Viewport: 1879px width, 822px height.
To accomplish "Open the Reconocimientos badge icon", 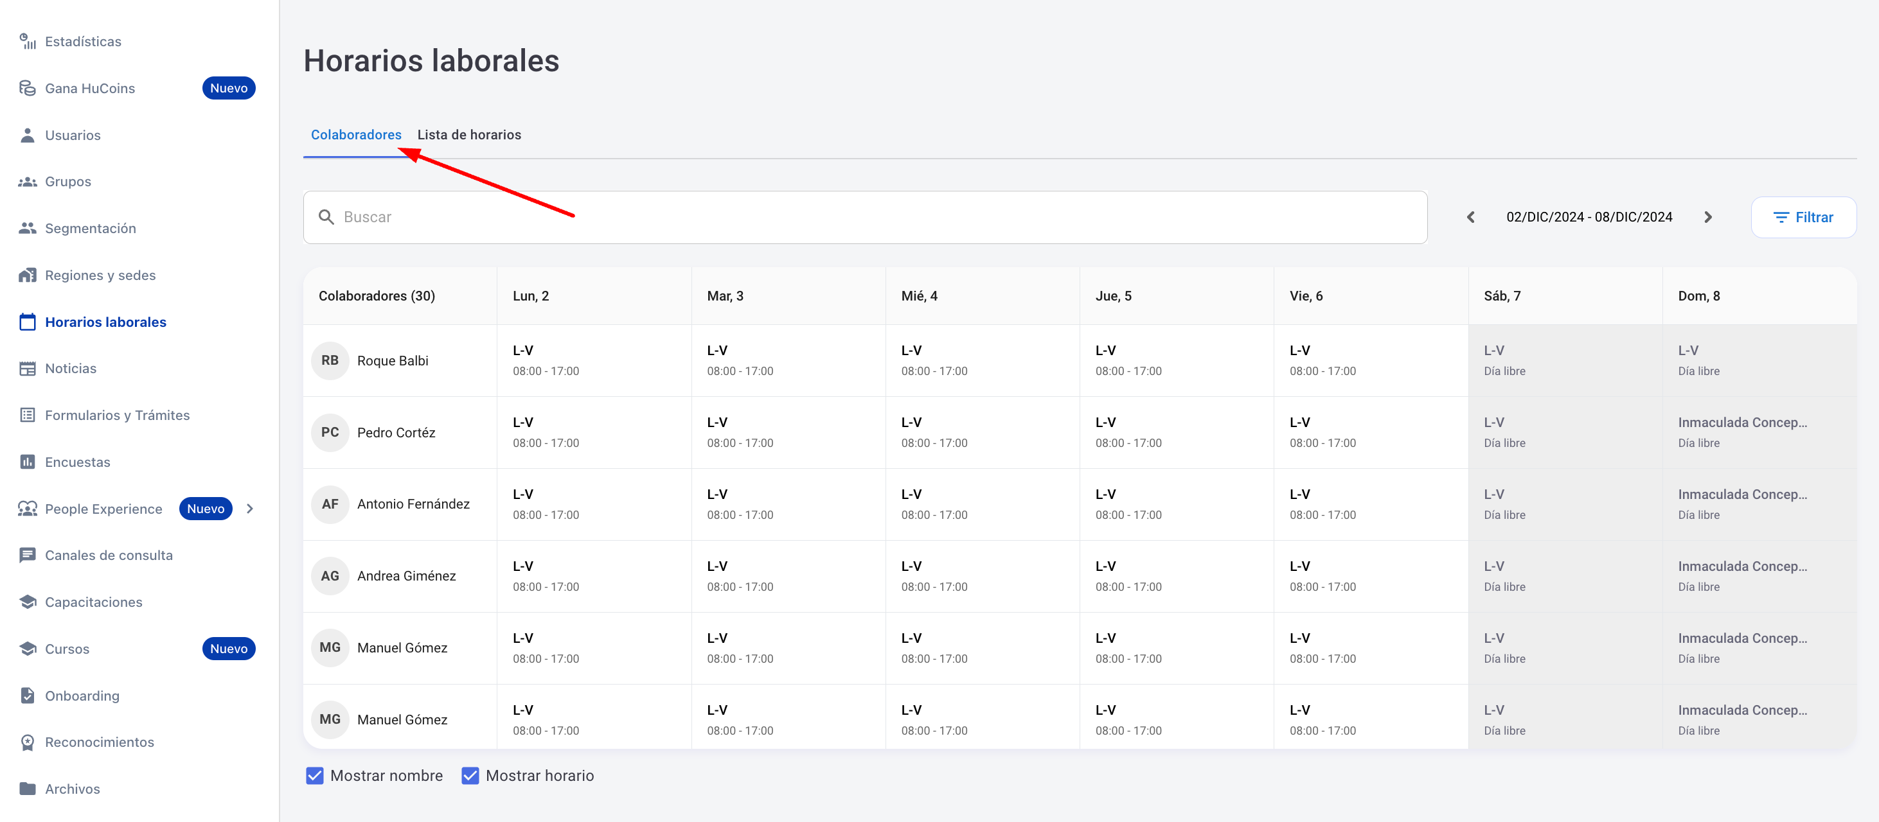I will pos(28,742).
